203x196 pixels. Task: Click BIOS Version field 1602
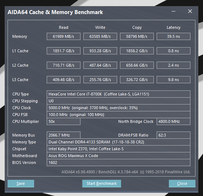tap(119, 162)
